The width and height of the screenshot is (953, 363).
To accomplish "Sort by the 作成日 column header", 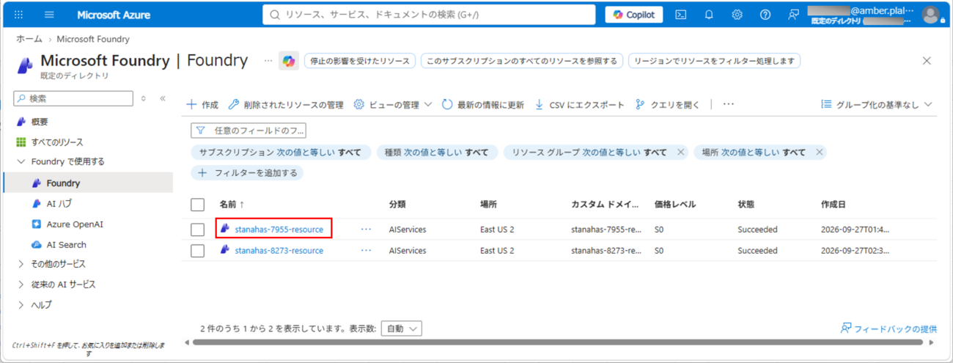I will tap(834, 205).
